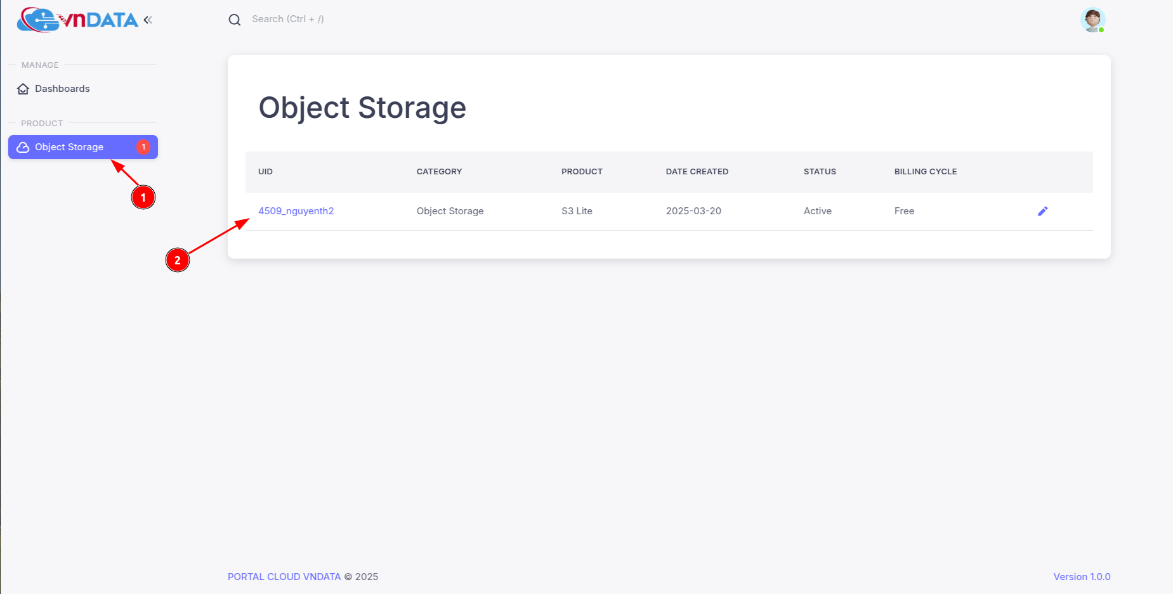Click the DATE CREATED column header

[x=697, y=172]
